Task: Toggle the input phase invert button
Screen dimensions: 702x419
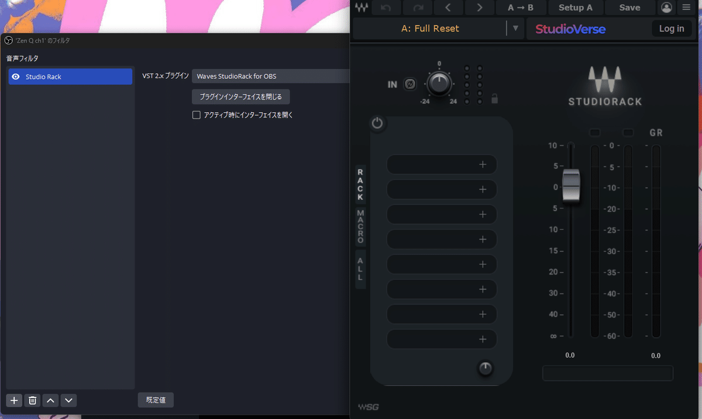Action: pos(410,84)
